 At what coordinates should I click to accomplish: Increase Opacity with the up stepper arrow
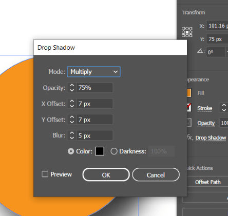click(x=72, y=85)
